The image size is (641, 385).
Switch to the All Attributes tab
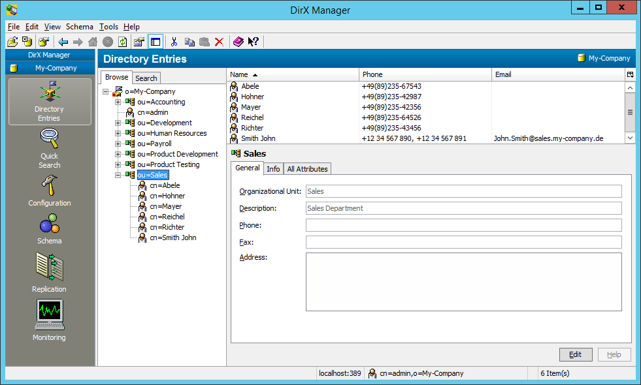coord(307,169)
